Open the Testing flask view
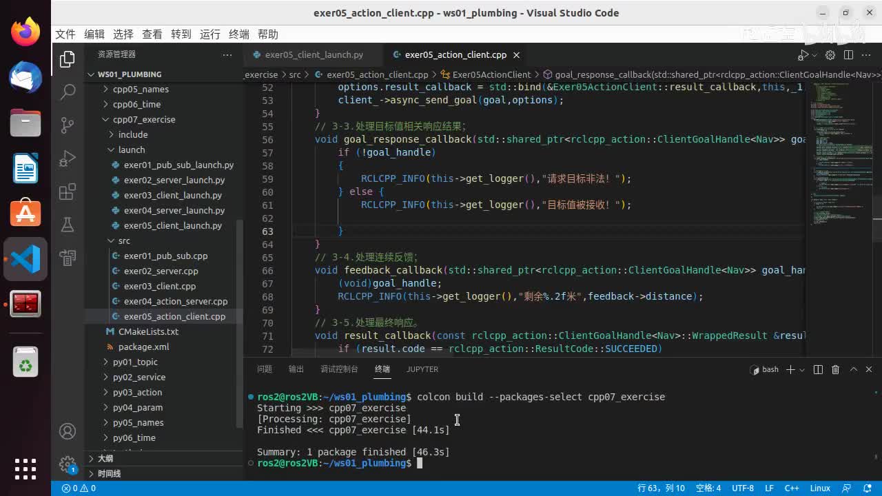 tap(68, 225)
